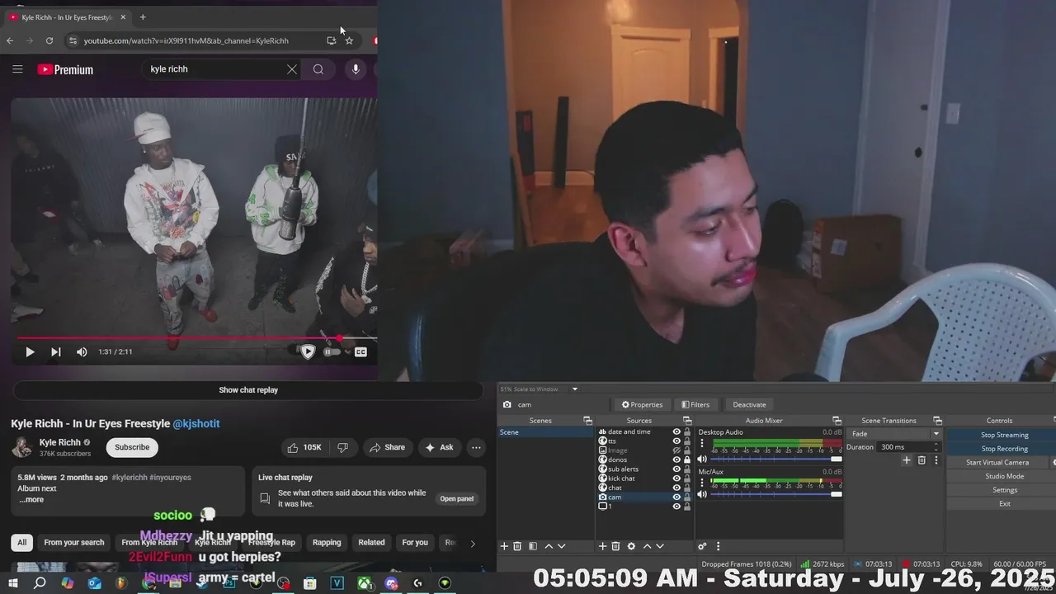The height and width of the screenshot is (594, 1056).
Task: Reload the browser page
Action: [x=49, y=40]
